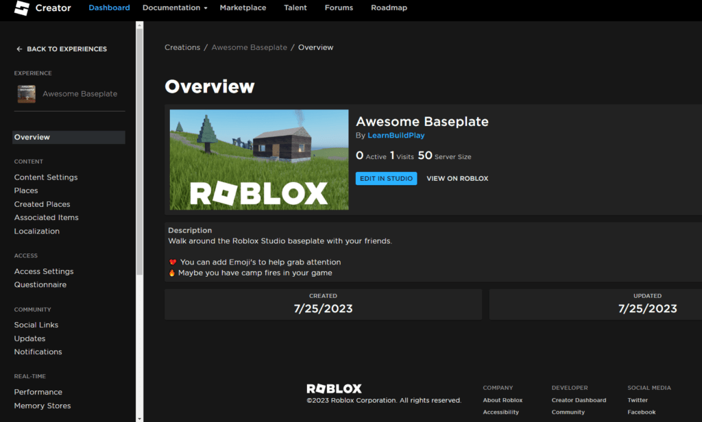Click the sidebar vertical scrollbar thumb

(x=140, y=151)
